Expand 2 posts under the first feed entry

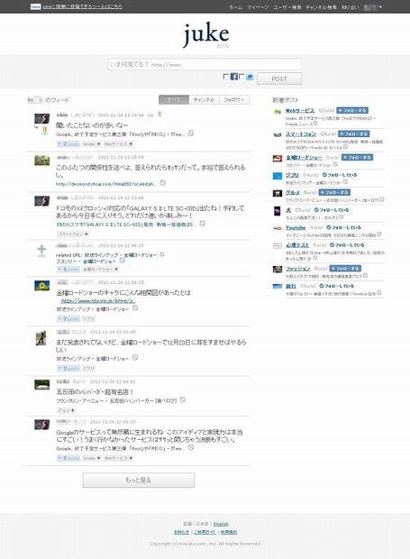point(68,144)
